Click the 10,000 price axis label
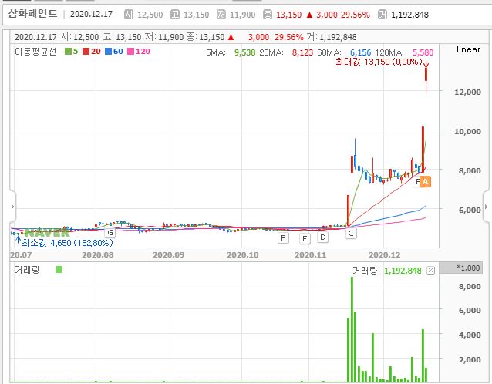492x384 pixels. (467, 131)
